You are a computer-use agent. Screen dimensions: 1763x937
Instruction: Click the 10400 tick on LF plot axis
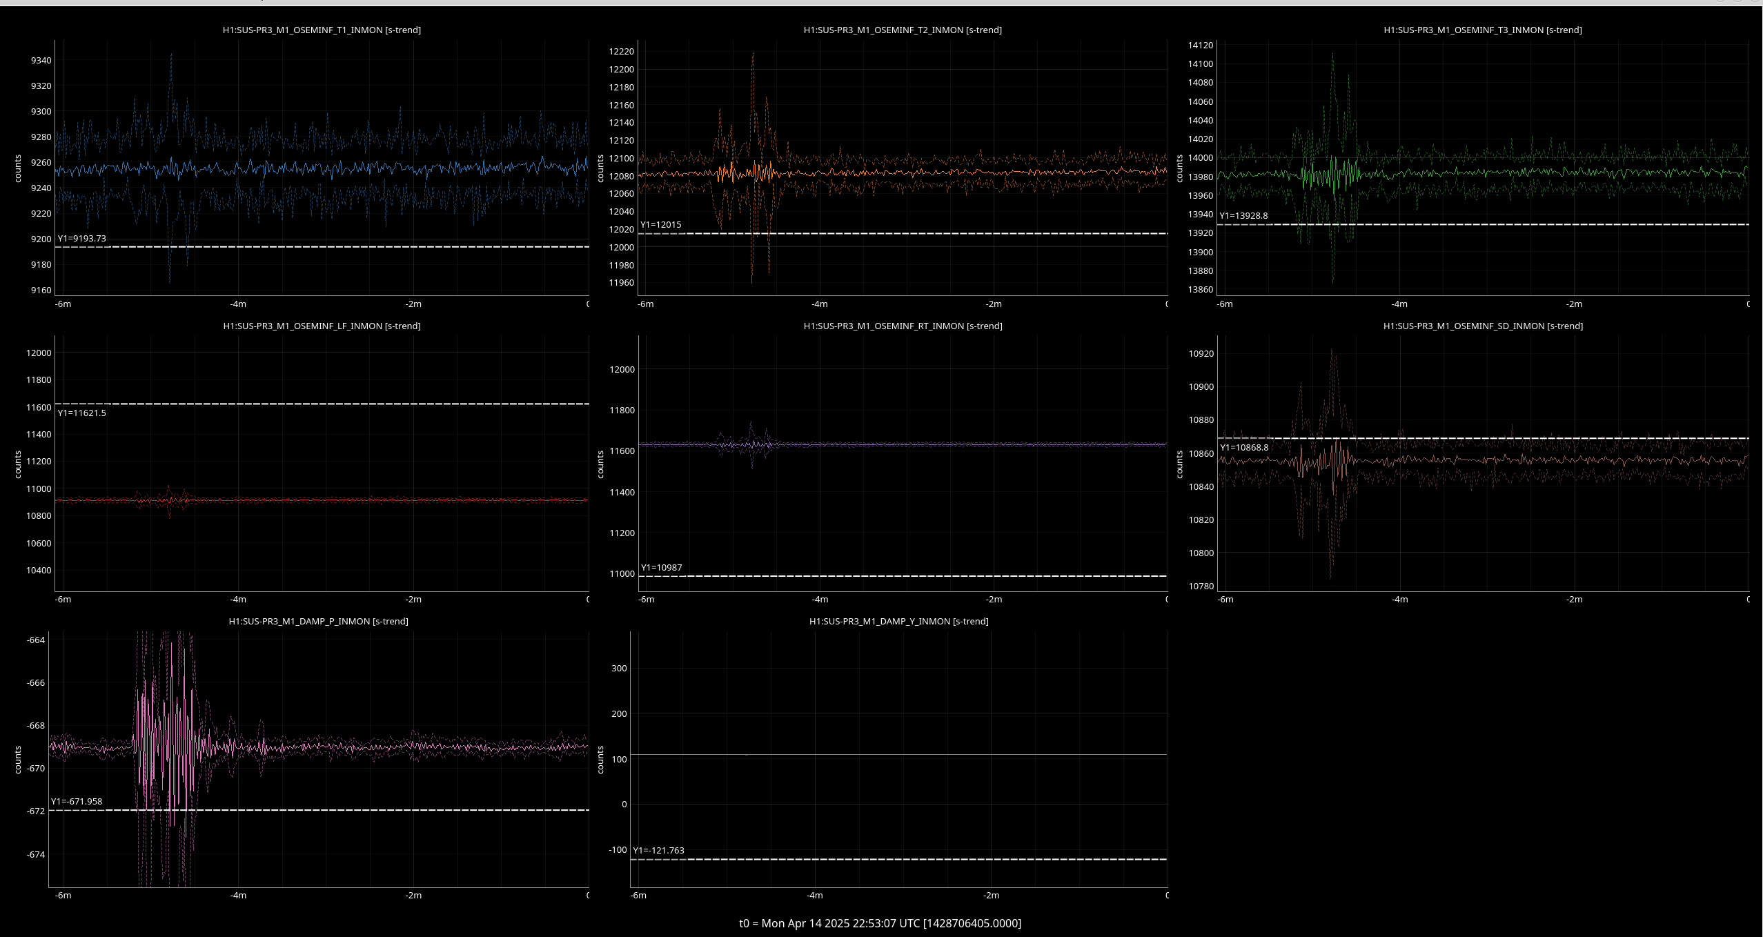click(39, 571)
